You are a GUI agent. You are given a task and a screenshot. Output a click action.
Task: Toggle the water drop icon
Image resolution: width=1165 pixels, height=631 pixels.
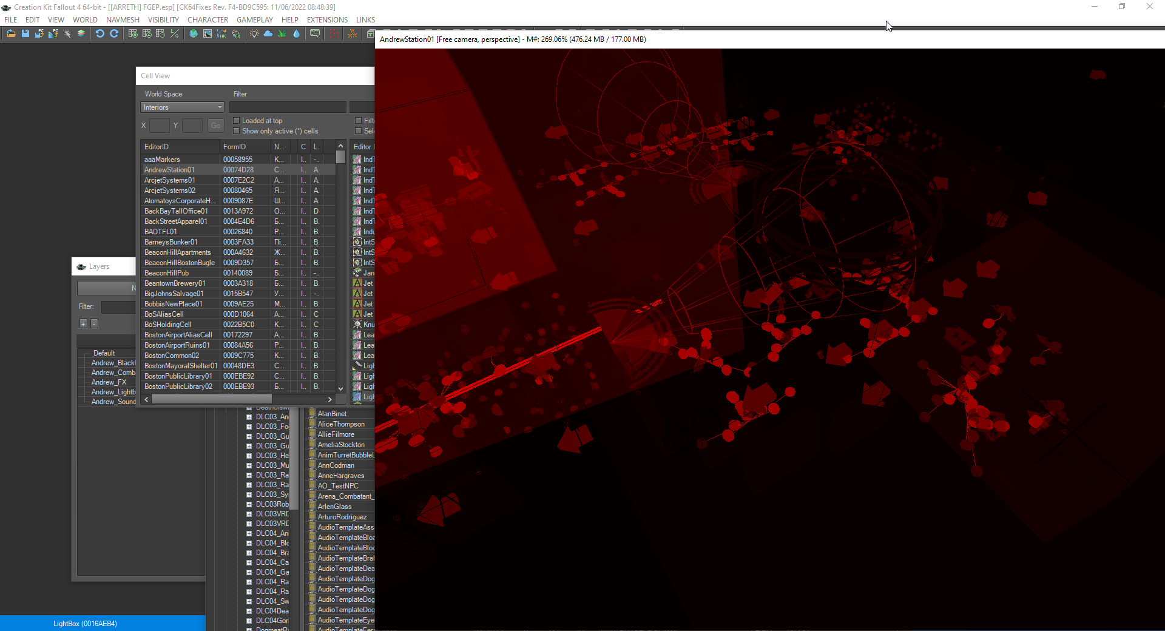pyautogui.click(x=296, y=34)
